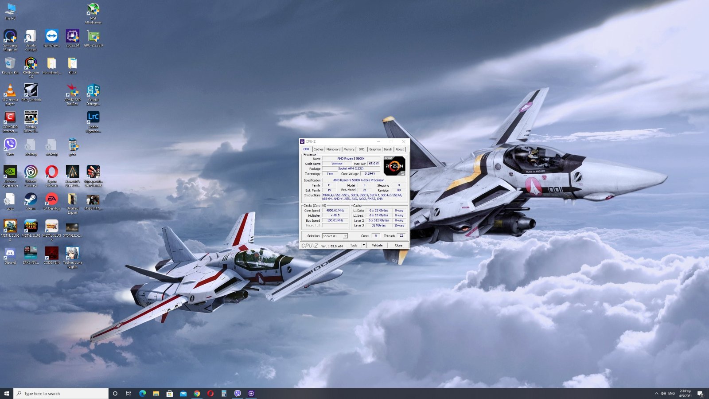Screen dimensions: 709x399
Task: Select CODE VEIN desktop icon
Action: point(51,255)
